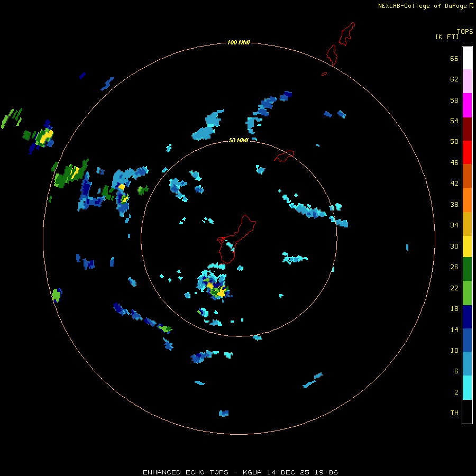Click the dark orange 42–46 K FT legend swatch
The width and height of the screenshot is (476, 476).
click(x=467, y=176)
